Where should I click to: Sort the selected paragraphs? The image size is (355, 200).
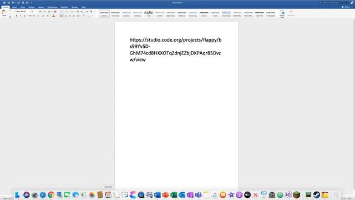[x=87, y=11]
